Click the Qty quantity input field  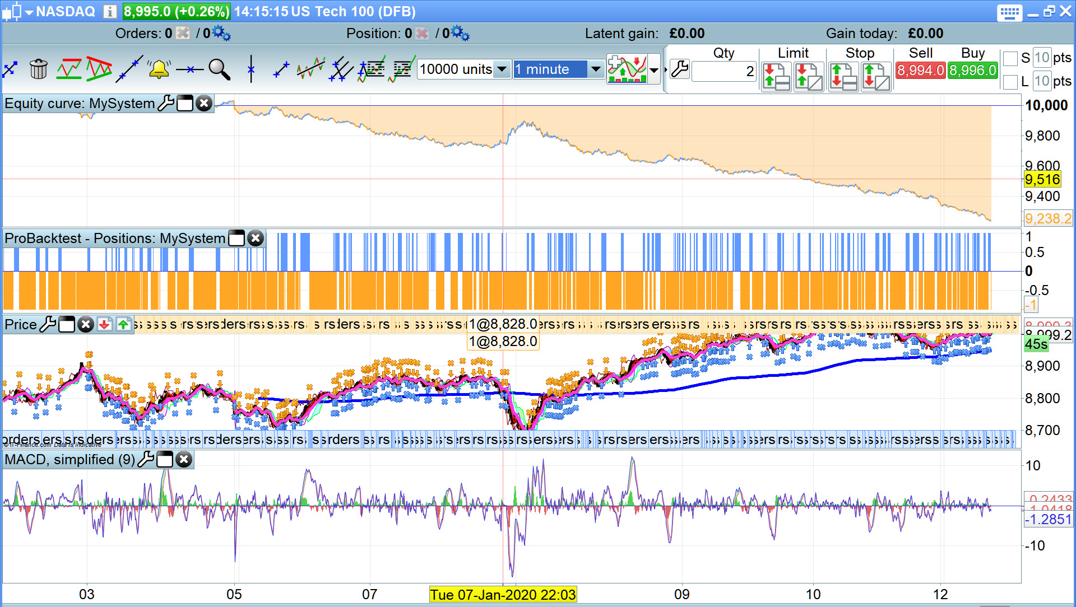(x=724, y=71)
